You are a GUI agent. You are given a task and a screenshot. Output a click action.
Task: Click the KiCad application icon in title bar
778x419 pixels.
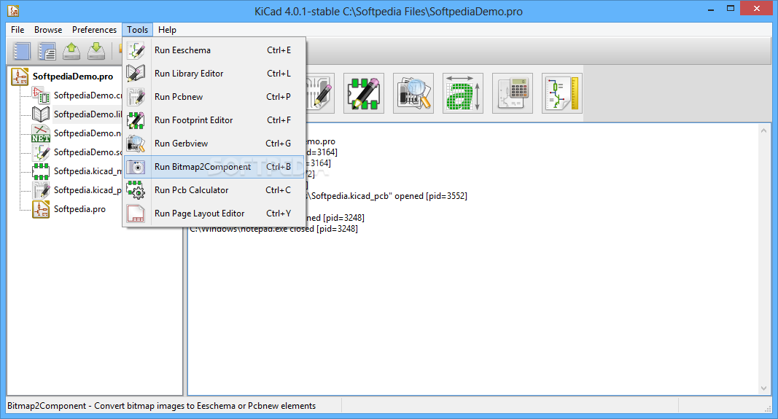13,10
